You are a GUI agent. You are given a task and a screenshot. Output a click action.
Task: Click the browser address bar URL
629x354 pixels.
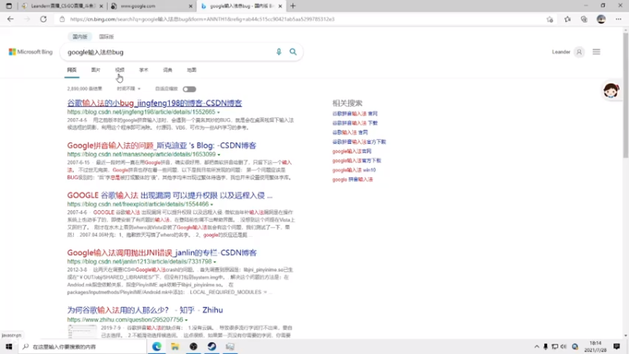pyautogui.click(x=202, y=19)
